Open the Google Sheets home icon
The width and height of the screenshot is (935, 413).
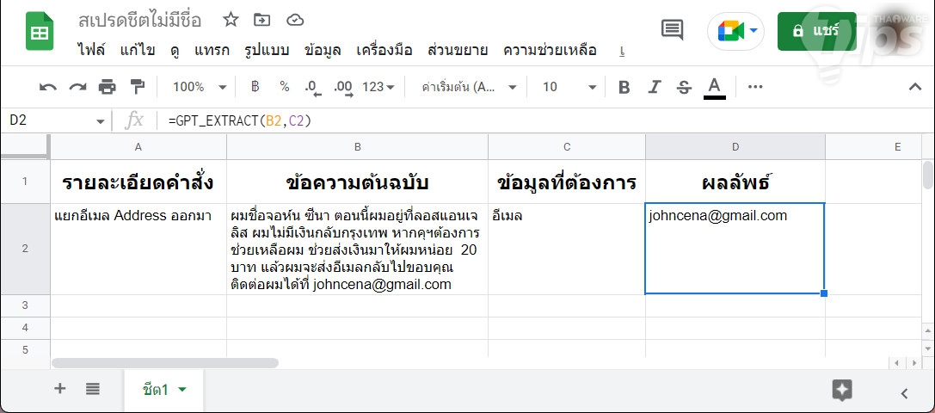(x=40, y=31)
